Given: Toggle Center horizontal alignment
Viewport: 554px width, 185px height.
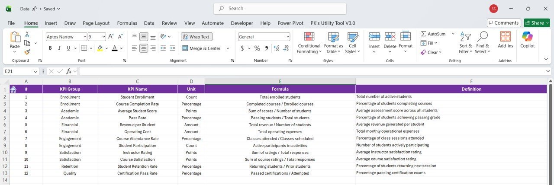Looking at the screenshot, I should coord(144,48).
